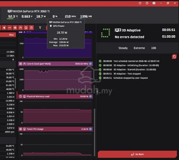Click the 1396 MB GPU memory reading

pos(86,16)
